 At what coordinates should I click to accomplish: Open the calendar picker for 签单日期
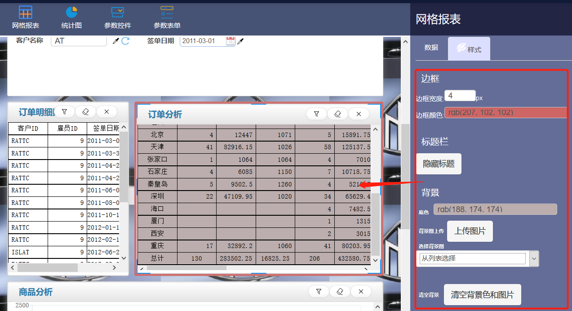230,41
